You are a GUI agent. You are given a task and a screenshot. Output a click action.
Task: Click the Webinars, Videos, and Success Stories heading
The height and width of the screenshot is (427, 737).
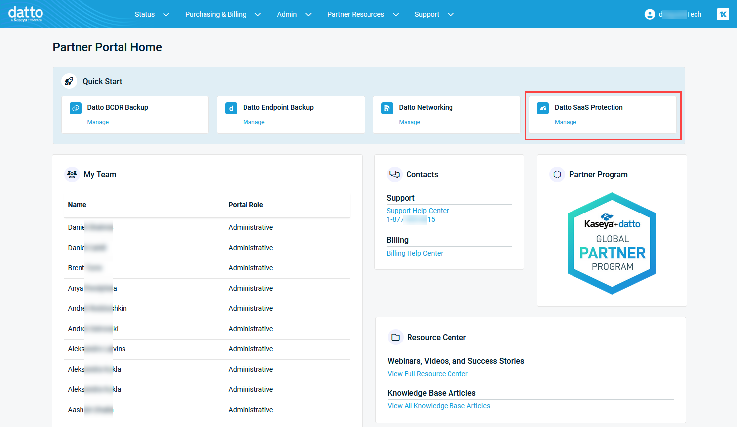click(456, 361)
